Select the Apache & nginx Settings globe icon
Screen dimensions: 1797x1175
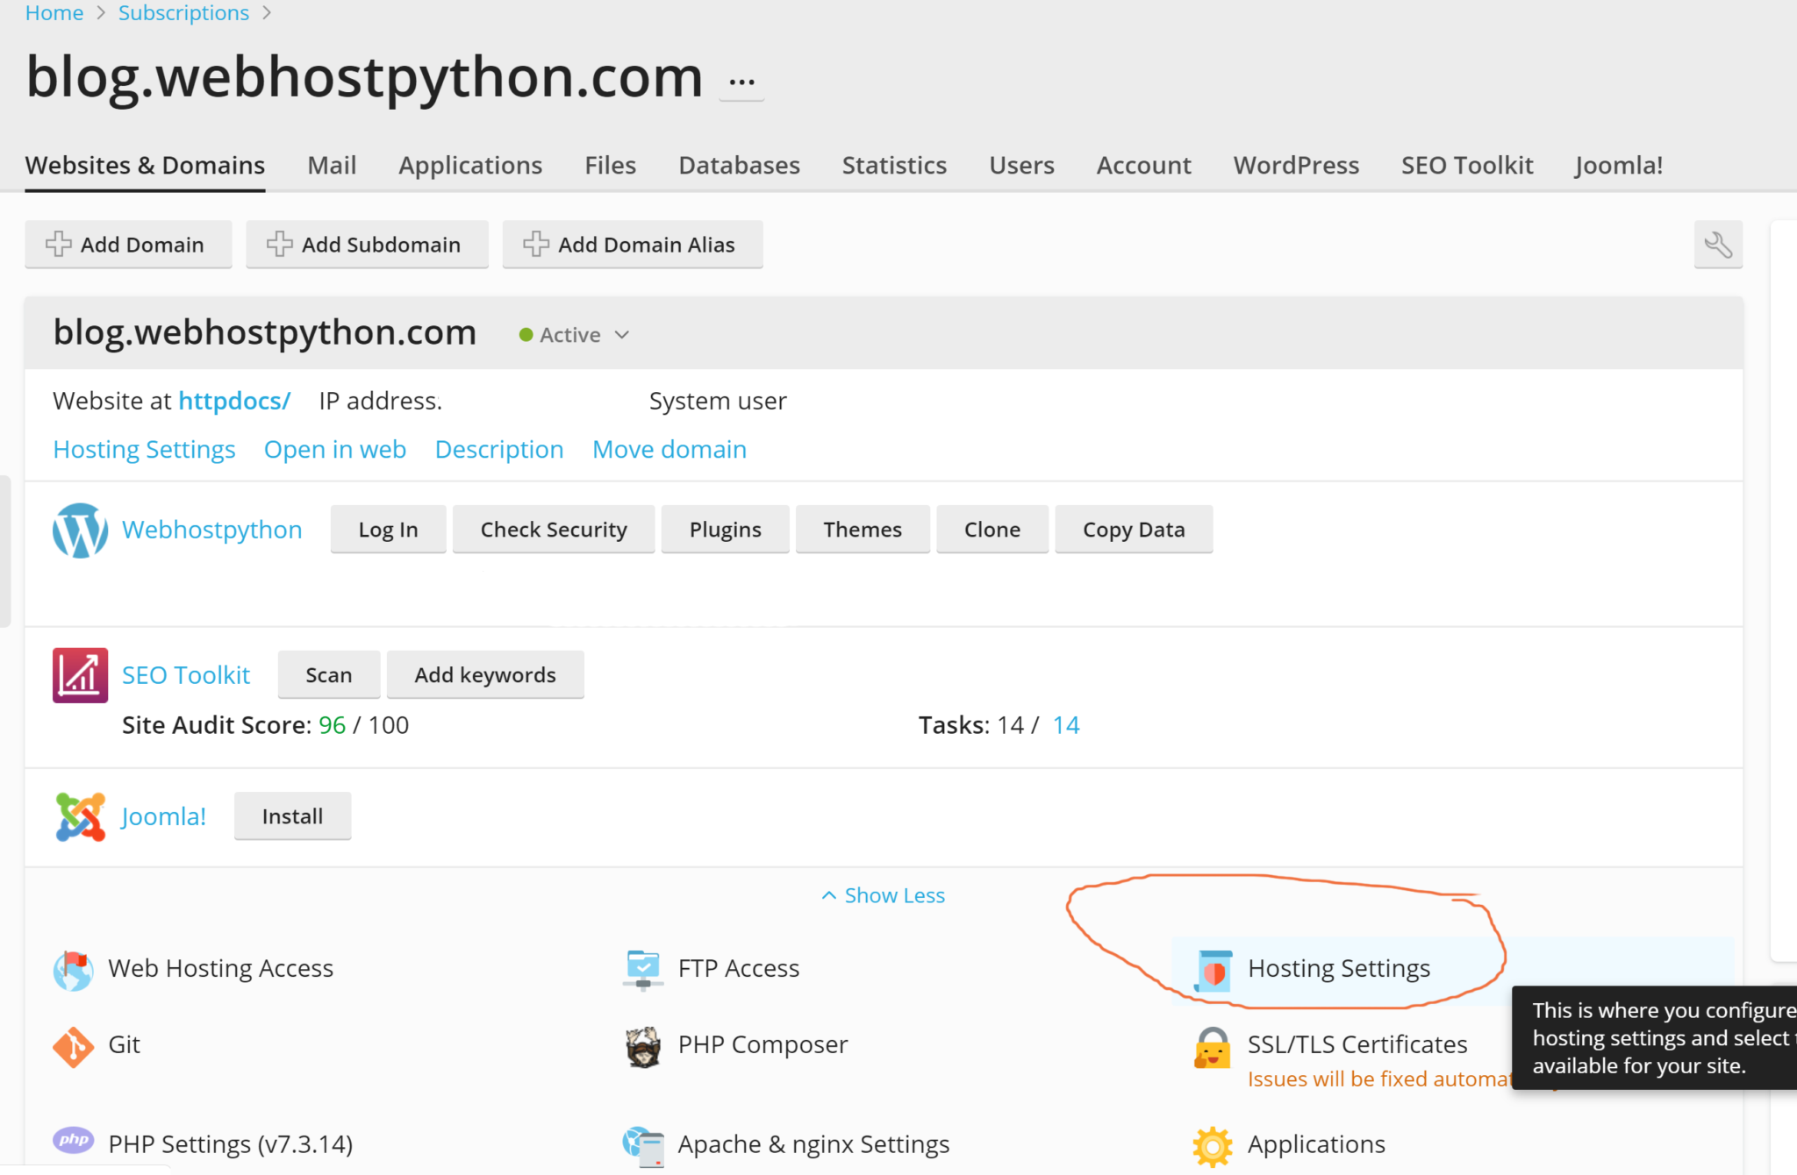coord(642,1143)
